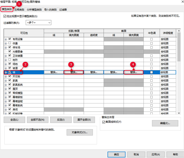
Task: Expand the 卫浴装置 category
Action: point(6,56)
